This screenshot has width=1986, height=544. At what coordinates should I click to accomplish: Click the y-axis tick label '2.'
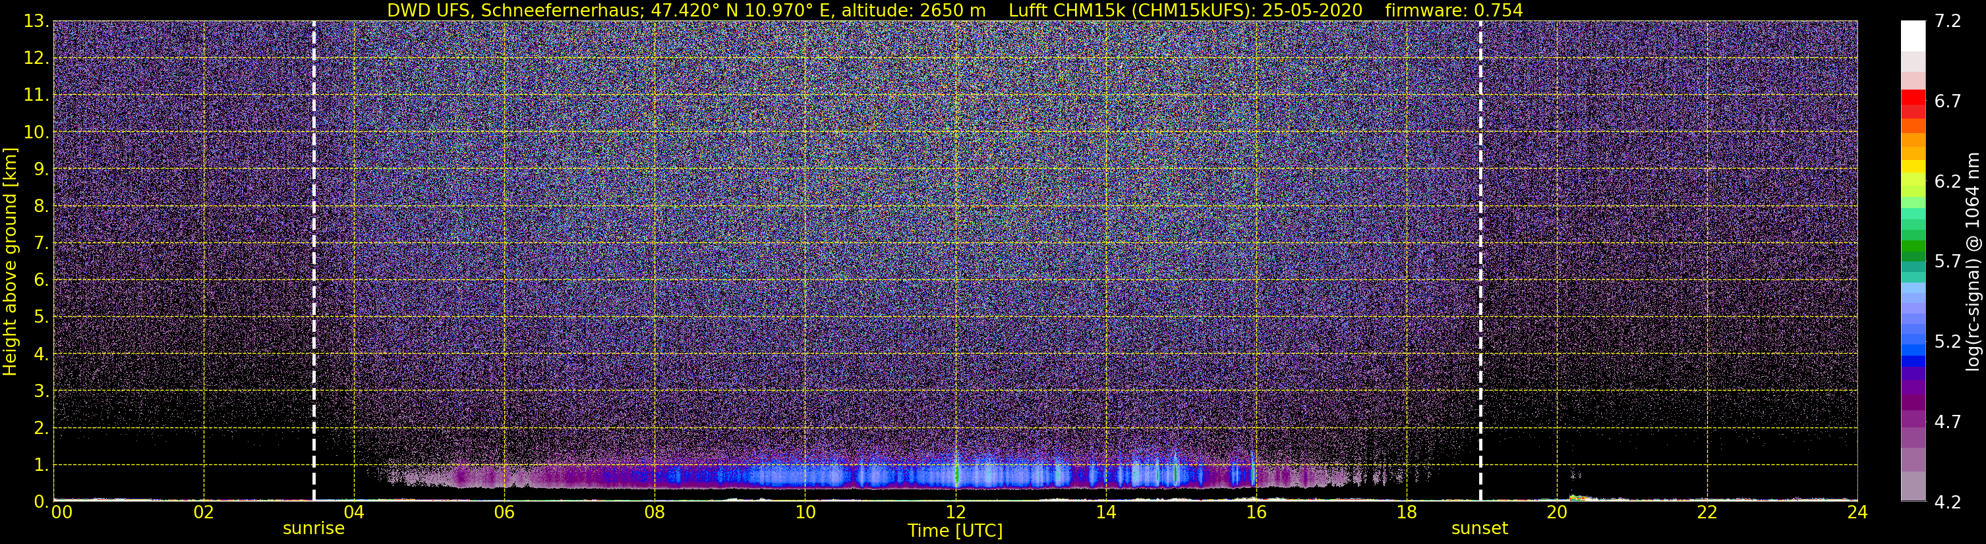click(x=41, y=429)
